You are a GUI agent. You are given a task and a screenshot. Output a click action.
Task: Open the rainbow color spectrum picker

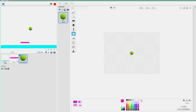123,109
